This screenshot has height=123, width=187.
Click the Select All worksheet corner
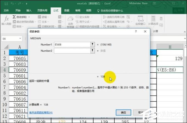click(x=5, y=47)
